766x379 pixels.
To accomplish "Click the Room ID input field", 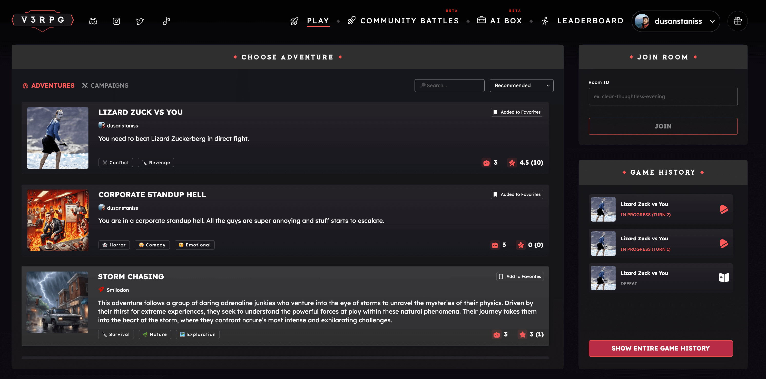I will tap(663, 96).
